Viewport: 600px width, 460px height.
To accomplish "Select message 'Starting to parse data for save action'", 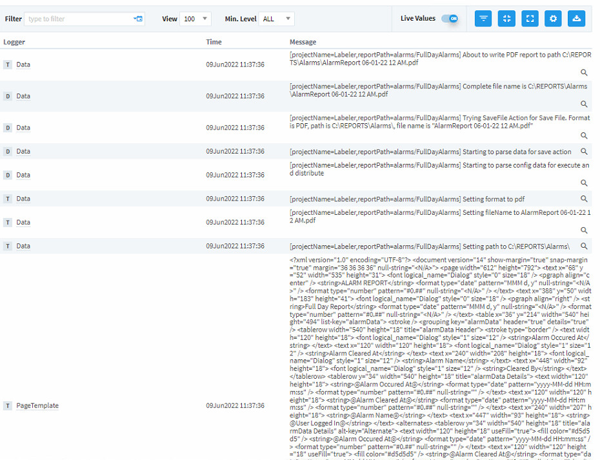I will click(430, 152).
